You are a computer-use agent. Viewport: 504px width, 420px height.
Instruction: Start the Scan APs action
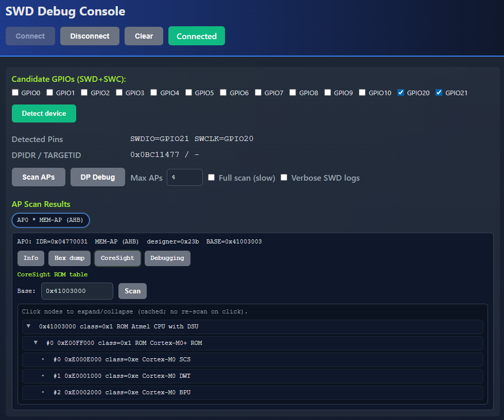pyautogui.click(x=39, y=177)
